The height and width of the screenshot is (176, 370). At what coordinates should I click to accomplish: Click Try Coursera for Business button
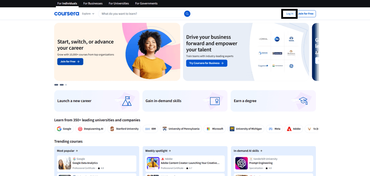coord(207,63)
